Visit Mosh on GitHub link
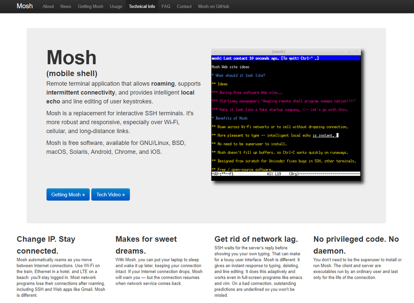This screenshot has height=303, width=414. [x=214, y=6]
